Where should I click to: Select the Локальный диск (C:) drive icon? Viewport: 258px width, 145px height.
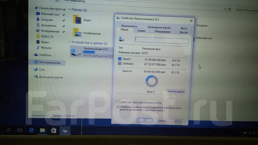coord(76,52)
